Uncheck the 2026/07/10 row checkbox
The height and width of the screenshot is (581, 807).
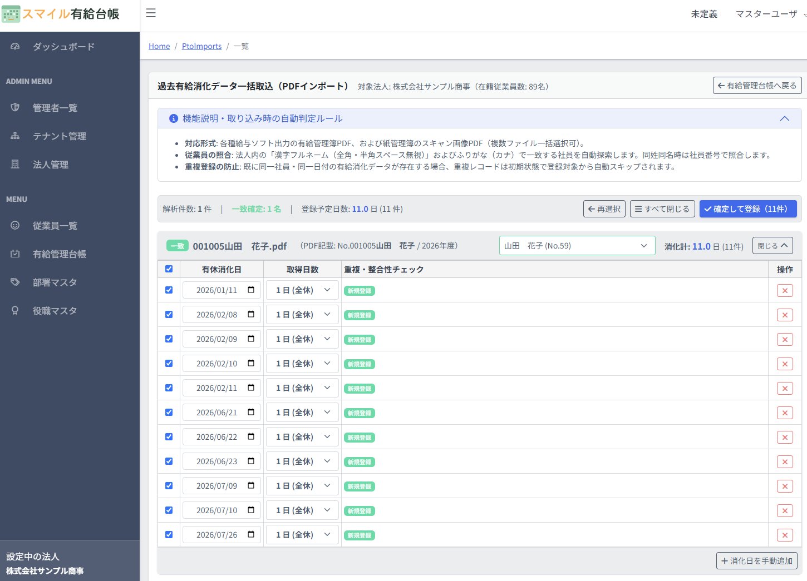click(x=169, y=510)
